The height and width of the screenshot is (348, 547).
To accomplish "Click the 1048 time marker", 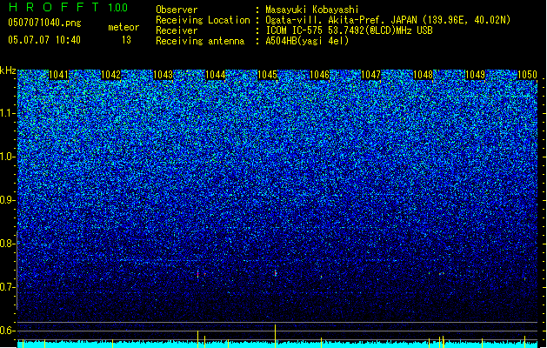I will tap(423, 75).
